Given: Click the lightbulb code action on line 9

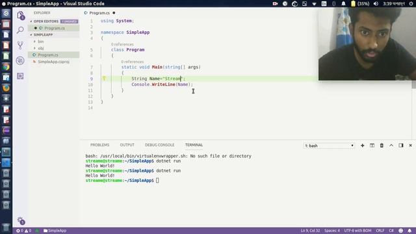Looking at the screenshot, I should point(104,79).
